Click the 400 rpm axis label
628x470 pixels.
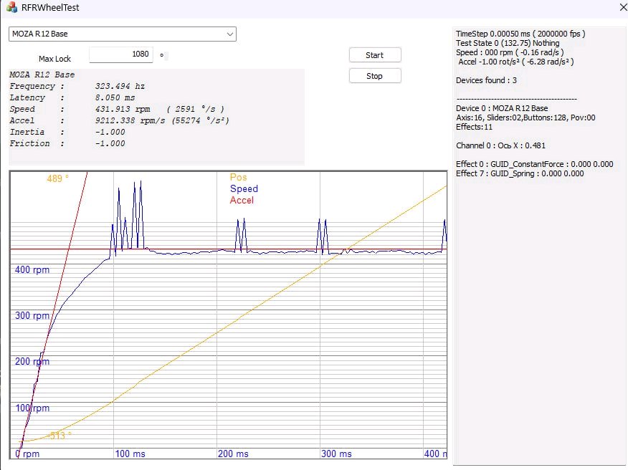32,270
